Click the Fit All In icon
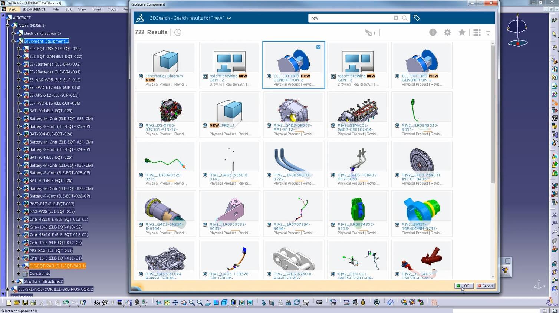This screenshot has height=313, width=559. tap(167, 303)
